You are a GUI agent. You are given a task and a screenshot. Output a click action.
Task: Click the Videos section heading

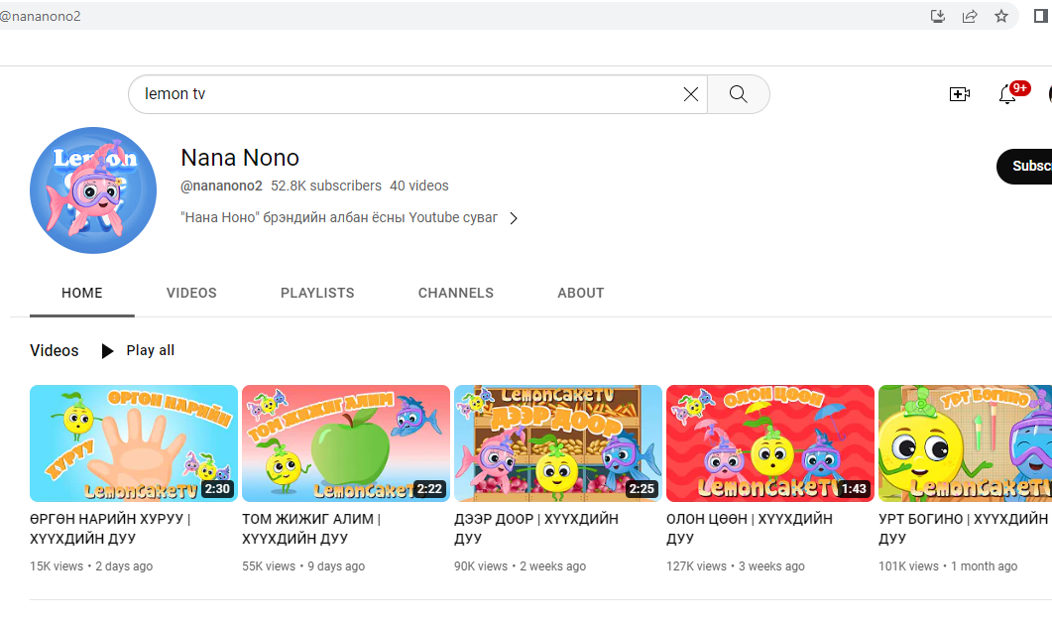[55, 350]
